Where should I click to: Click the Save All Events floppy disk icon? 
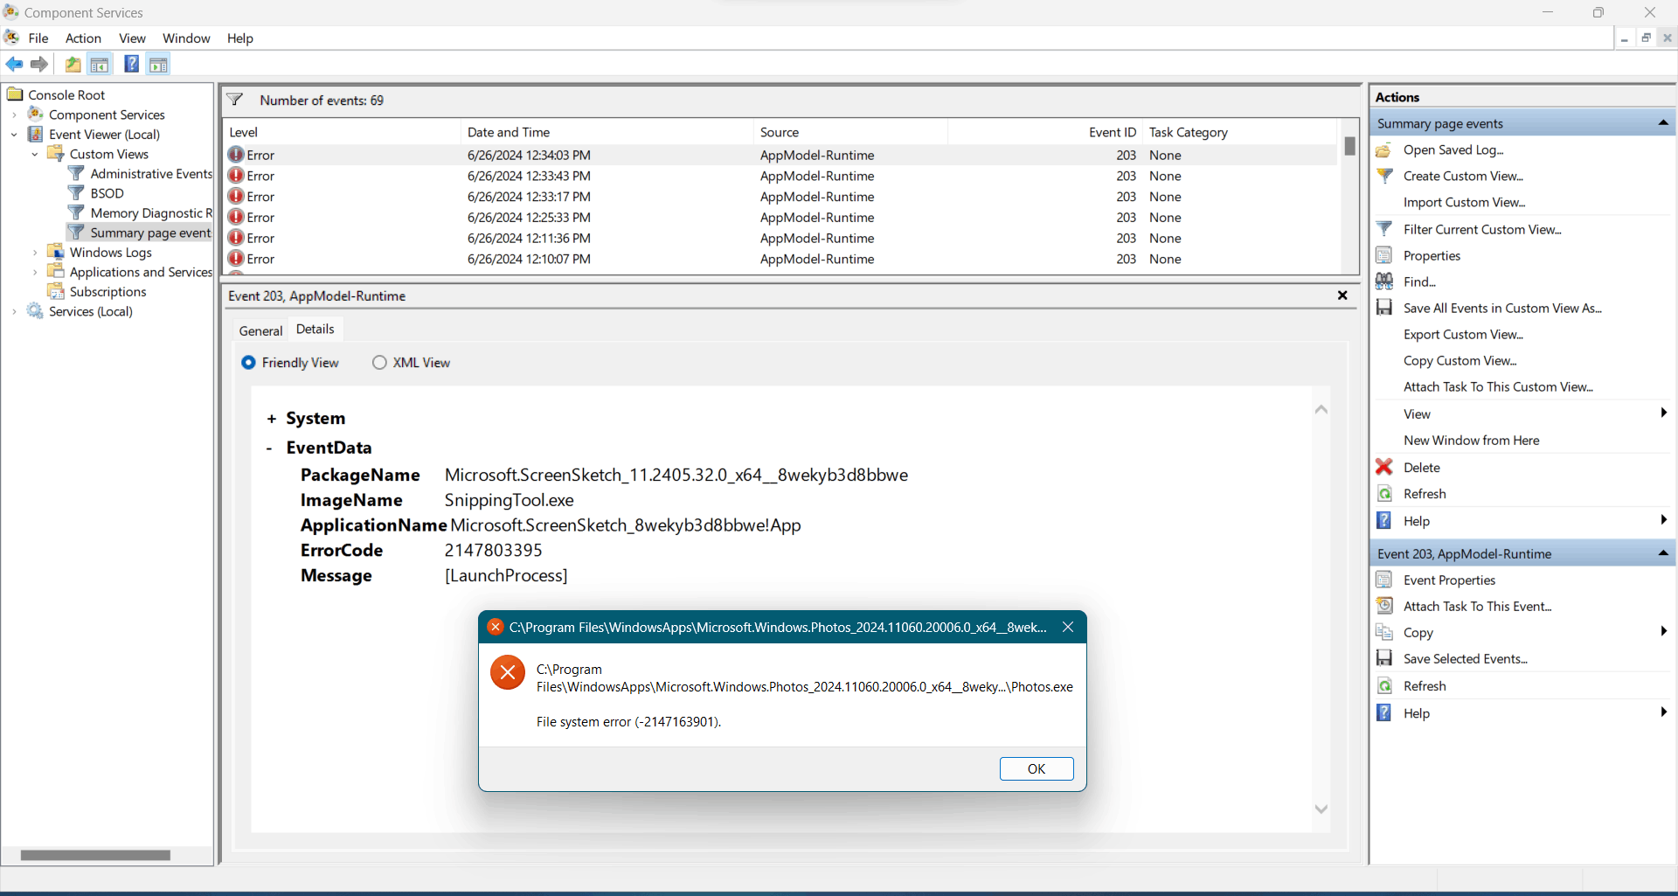(1384, 308)
